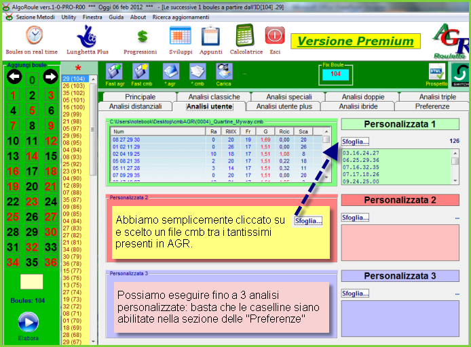This screenshot has width=471, height=347.
Task: Select 07.17.18.26 in Personalizzata 1 list
Action: click(x=396, y=174)
